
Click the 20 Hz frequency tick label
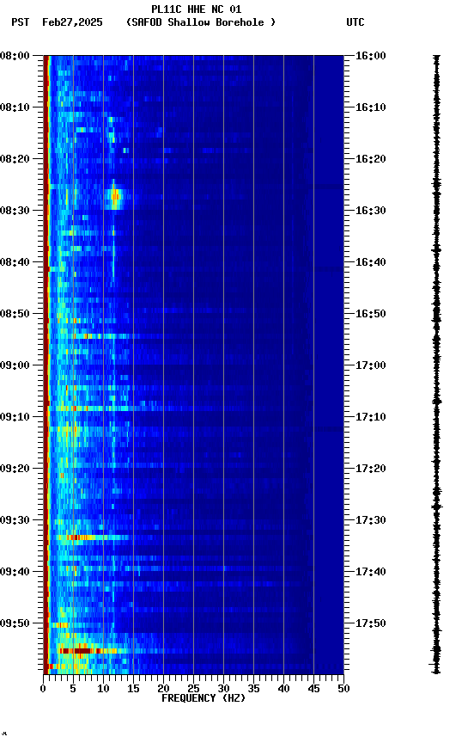(x=163, y=690)
